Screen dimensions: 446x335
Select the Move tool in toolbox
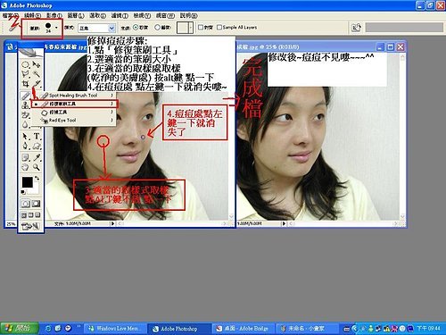coord(37,64)
